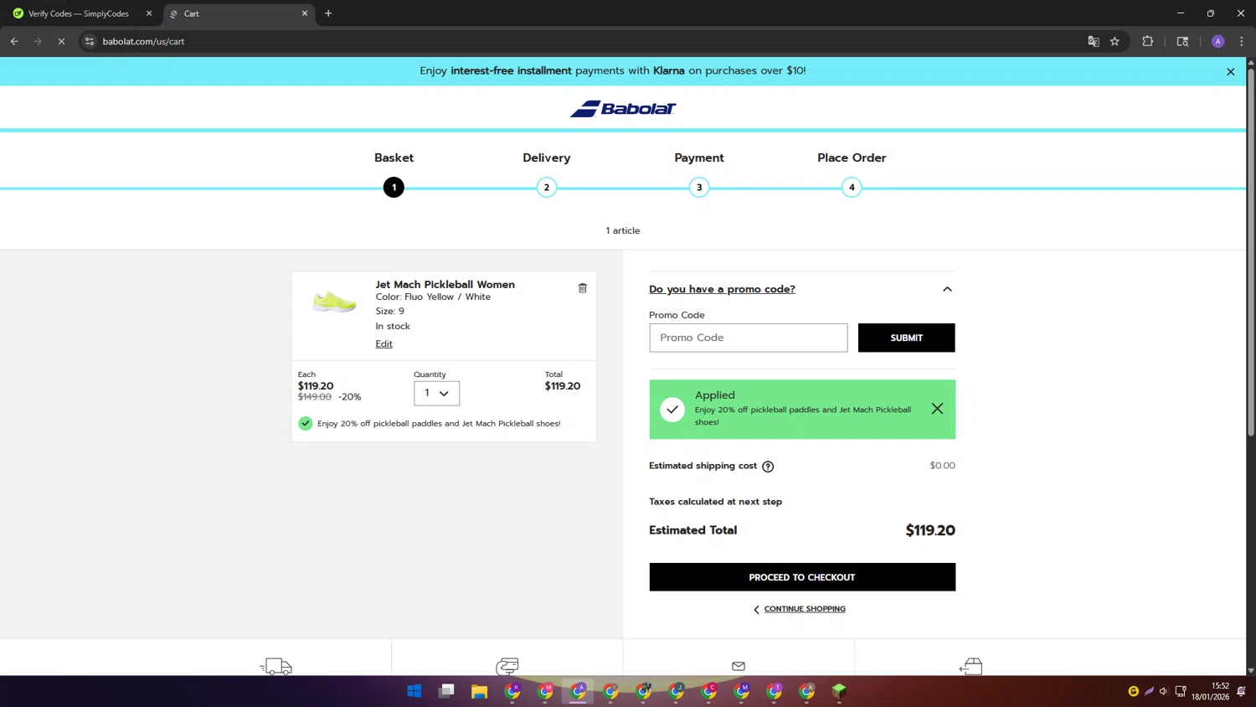This screenshot has width=1256, height=707.
Task: Go to Delivery step 2
Action: (x=547, y=188)
